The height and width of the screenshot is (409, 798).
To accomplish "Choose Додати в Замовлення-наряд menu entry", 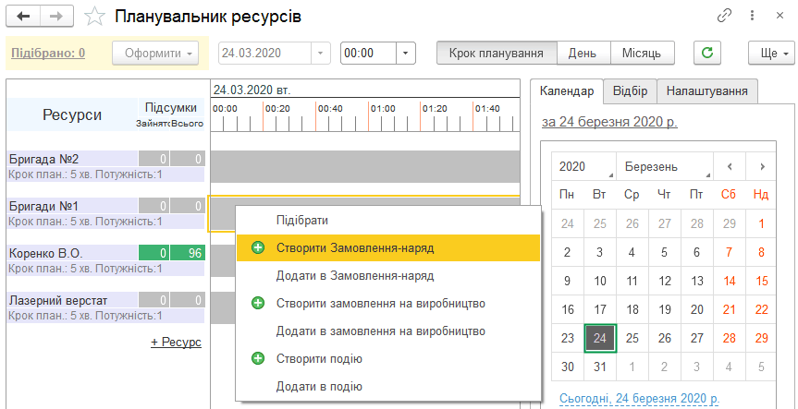I will [387, 276].
